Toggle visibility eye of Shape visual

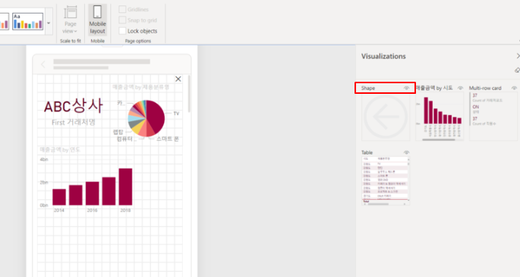coord(406,89)
